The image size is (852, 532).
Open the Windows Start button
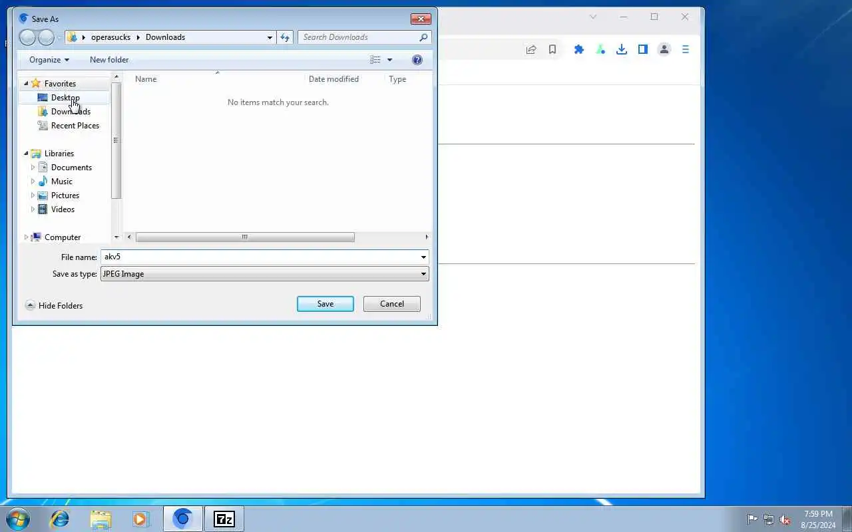(18, 519)
